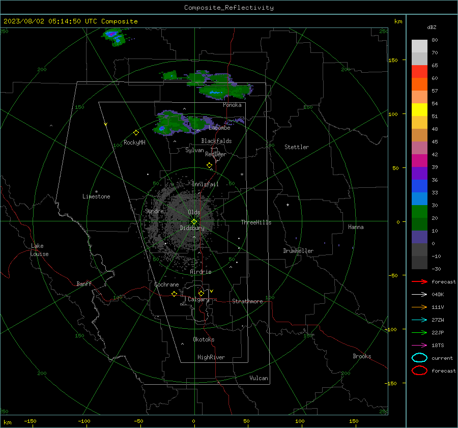Select the magenta 39-42 dBZ swatch
This screenshot has height=428, width=458.
(x=419, y=160)
